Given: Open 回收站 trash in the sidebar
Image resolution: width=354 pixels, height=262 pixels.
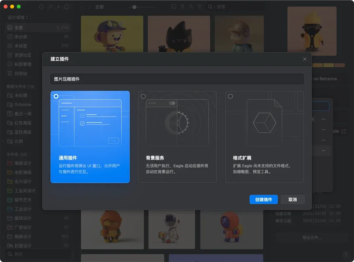Looking at the screenshot, I should point(37,73).
